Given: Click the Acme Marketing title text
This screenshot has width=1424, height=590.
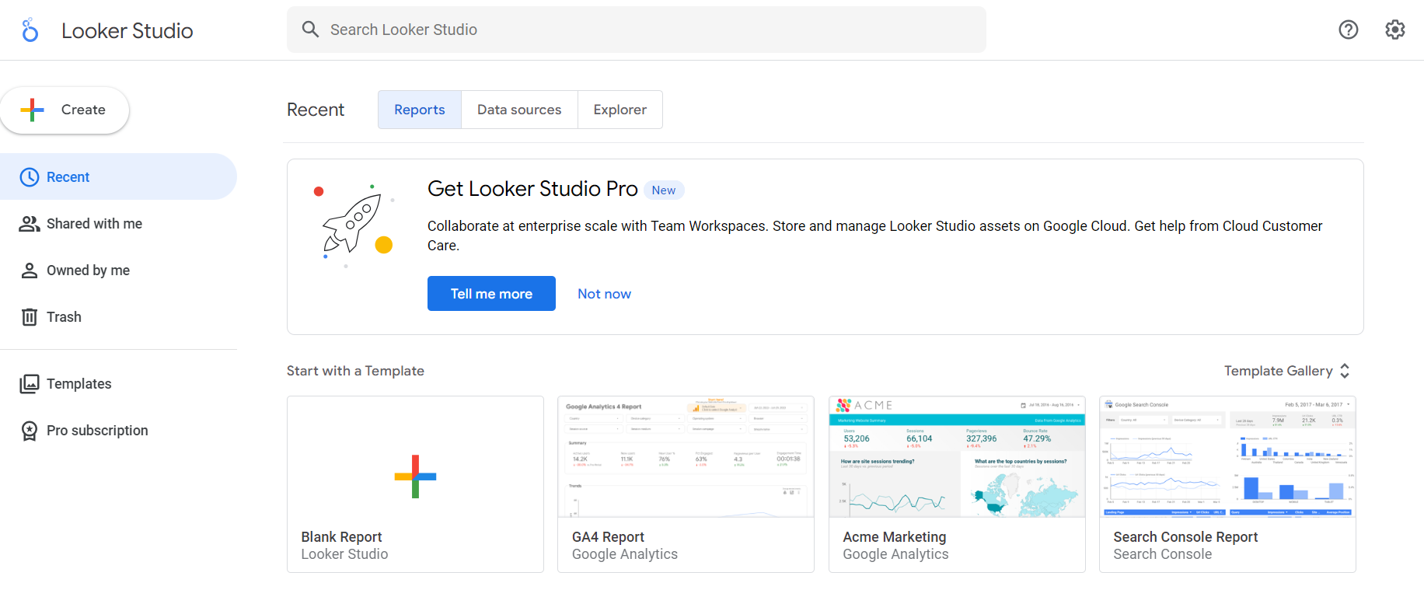Looking at the screenshot, I should 895,537.
